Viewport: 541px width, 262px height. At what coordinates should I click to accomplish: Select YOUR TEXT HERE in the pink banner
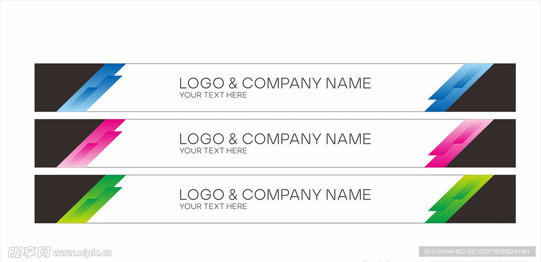pyautogui.click(x=213, y=151)
